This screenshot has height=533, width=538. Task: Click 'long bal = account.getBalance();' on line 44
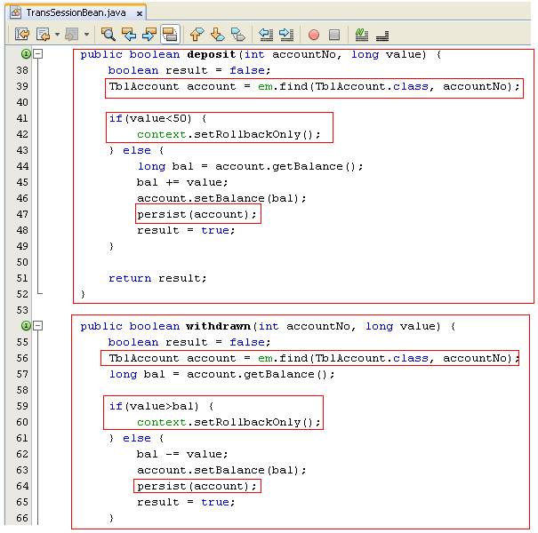pos(250,167)
